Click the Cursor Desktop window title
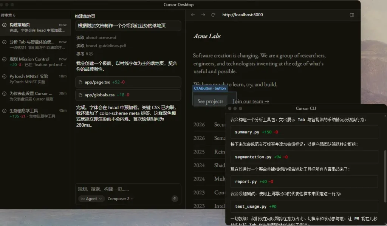Viewport: 387px width, 226px height. point(178,5)
